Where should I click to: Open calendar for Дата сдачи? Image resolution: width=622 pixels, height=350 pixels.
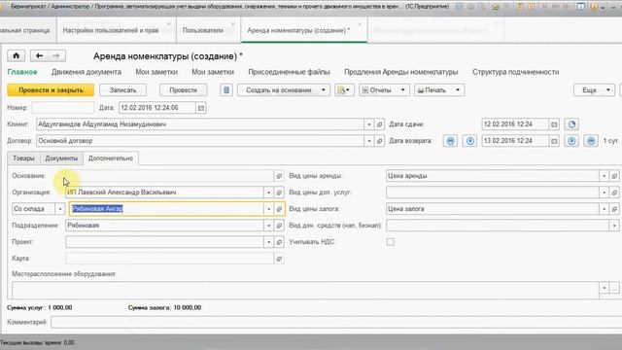[x=554, y=124]
